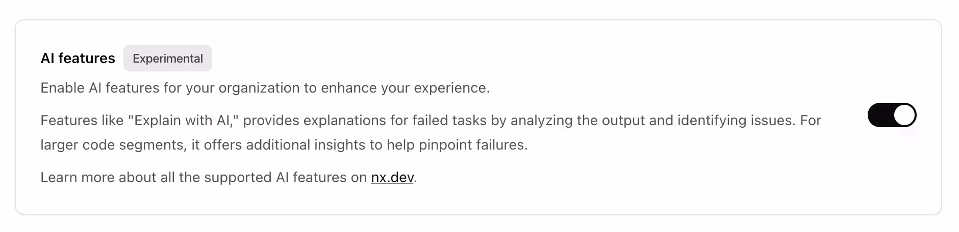
Task: Click the words "pinpoint failures" at paragraph end
Action: (472, 145)
